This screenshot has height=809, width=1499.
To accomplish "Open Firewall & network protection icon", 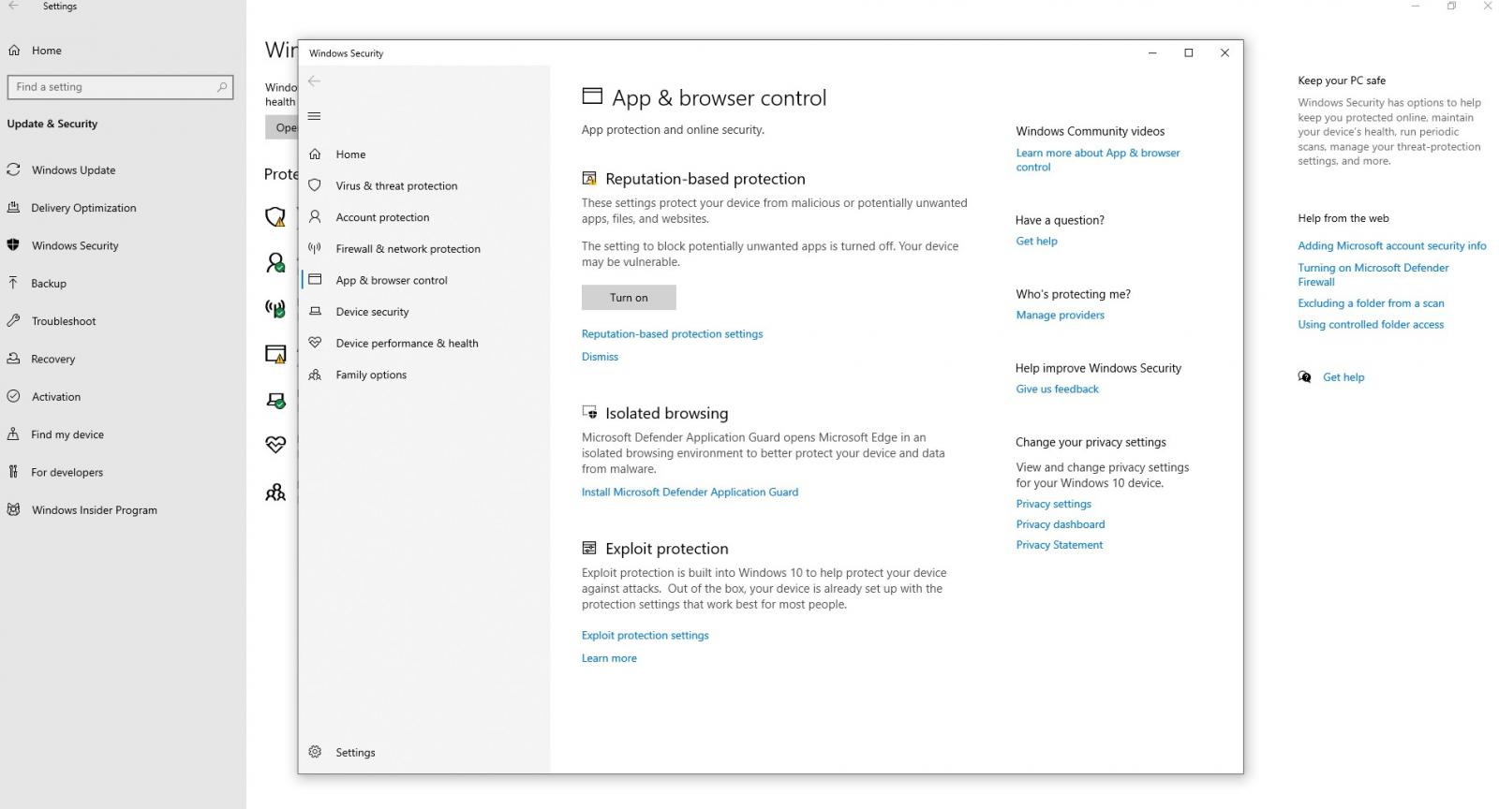I will [315, 248].
